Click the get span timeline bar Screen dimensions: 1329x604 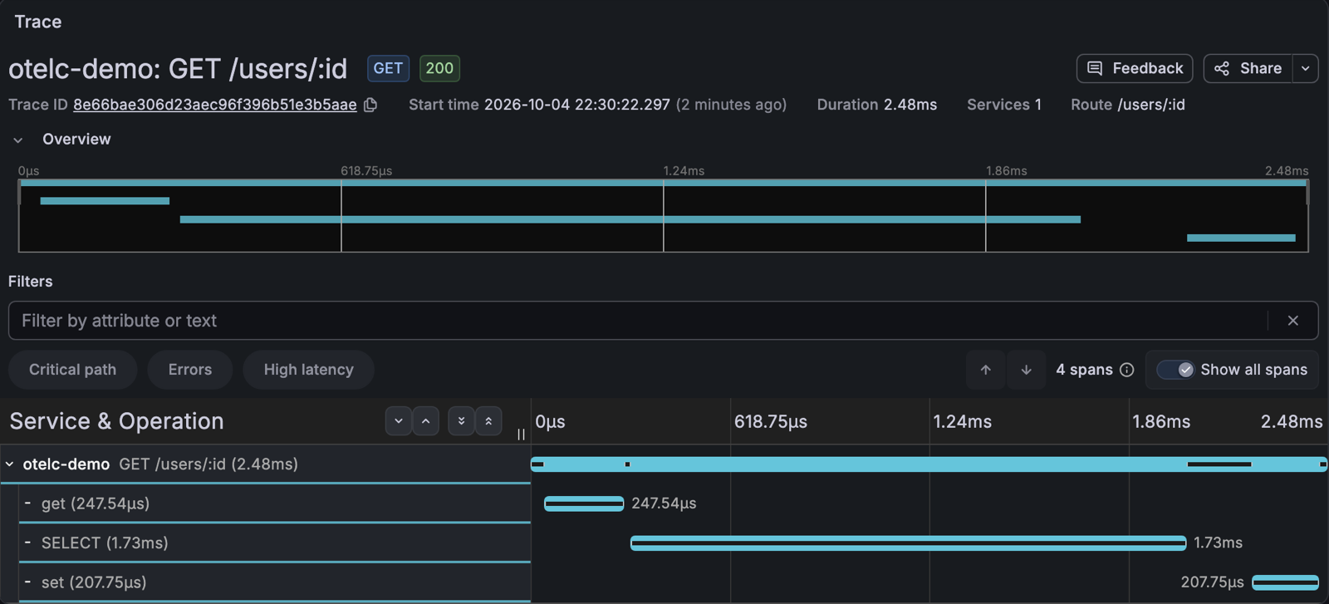(584, 503)
